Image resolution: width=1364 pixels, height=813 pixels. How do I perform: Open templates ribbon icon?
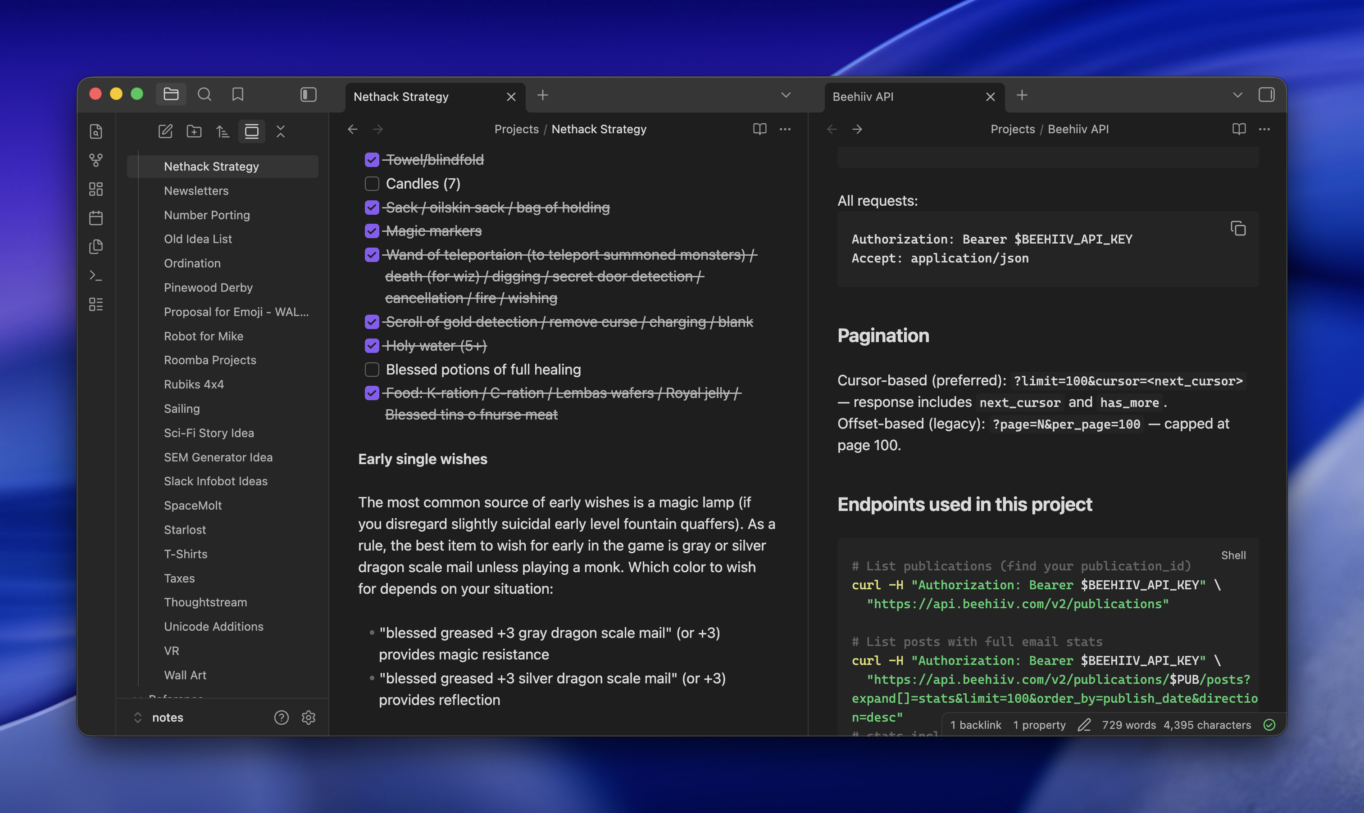click(x=96, y=247)
